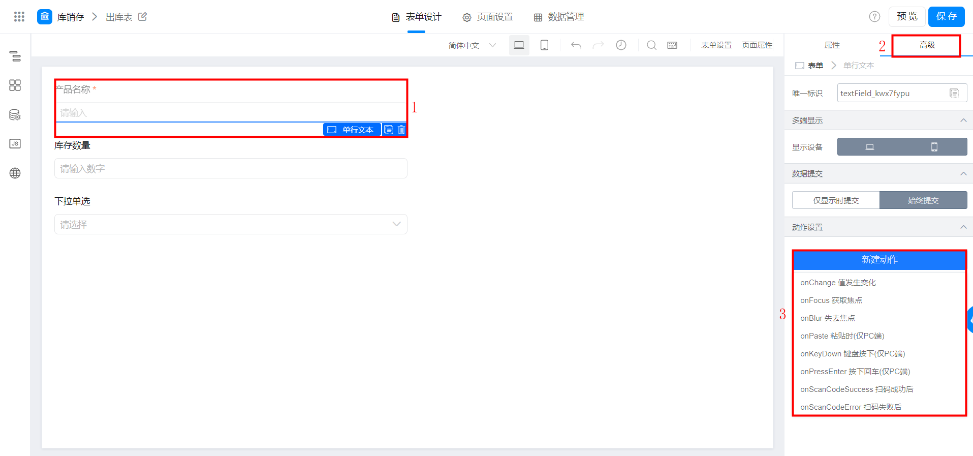This screenshot has height=456, width=973.
Task: Select 始终提交 option
Action: [x=923, y=200]
